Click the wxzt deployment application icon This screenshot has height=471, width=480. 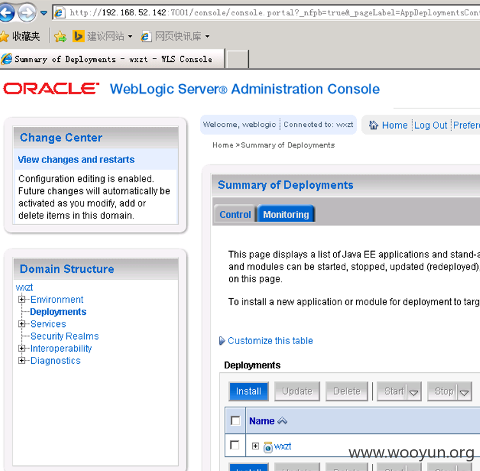pyautogui.click(x=268, y=447)
